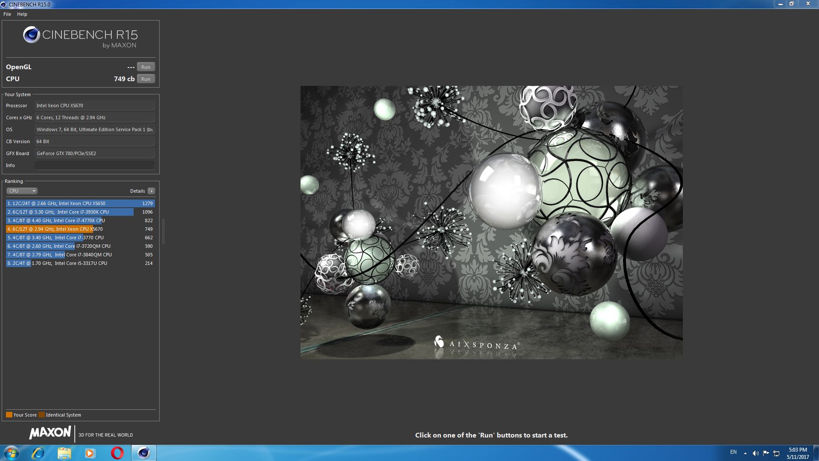Run the CPU benchmark
This screenshot has height=461, width=819.
pyautogui.click(x=146, y=79)
